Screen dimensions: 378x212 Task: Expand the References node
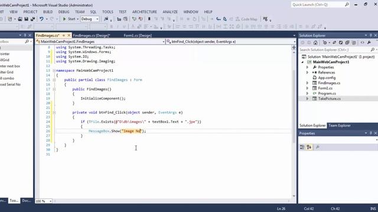tap(307, 72)
